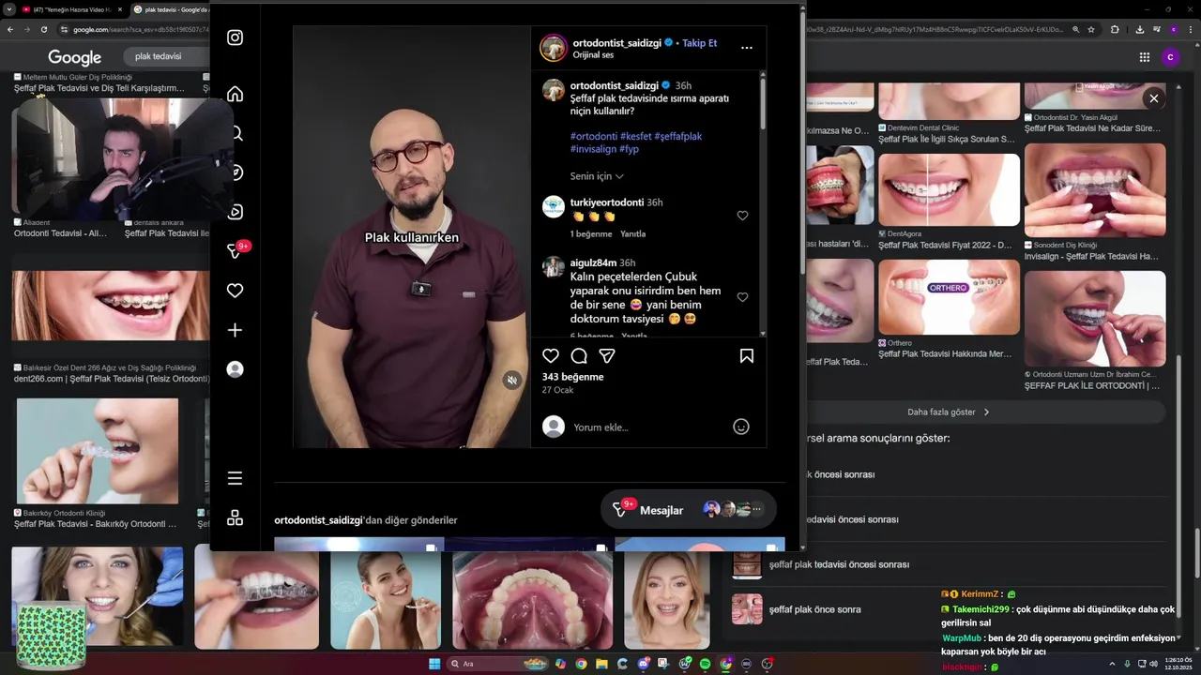Open Instagram Reels from the sidebar
This screenshot has height=675, width=1201.
pos(236,212)
